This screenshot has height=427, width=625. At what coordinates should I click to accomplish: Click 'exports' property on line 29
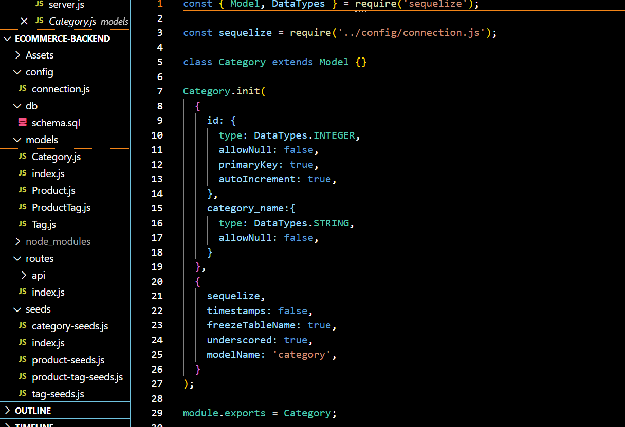(x=245, y=413)
